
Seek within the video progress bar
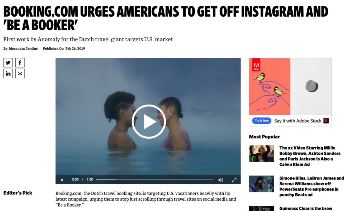coord(155,180)
